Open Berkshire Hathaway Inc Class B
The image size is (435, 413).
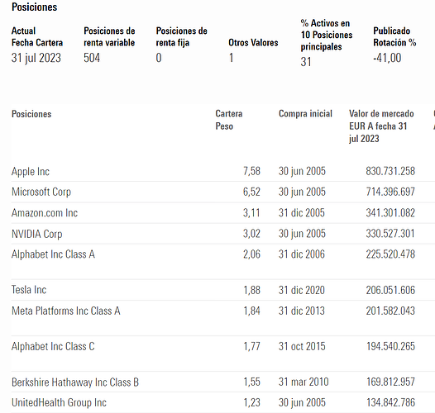[75, 382]
